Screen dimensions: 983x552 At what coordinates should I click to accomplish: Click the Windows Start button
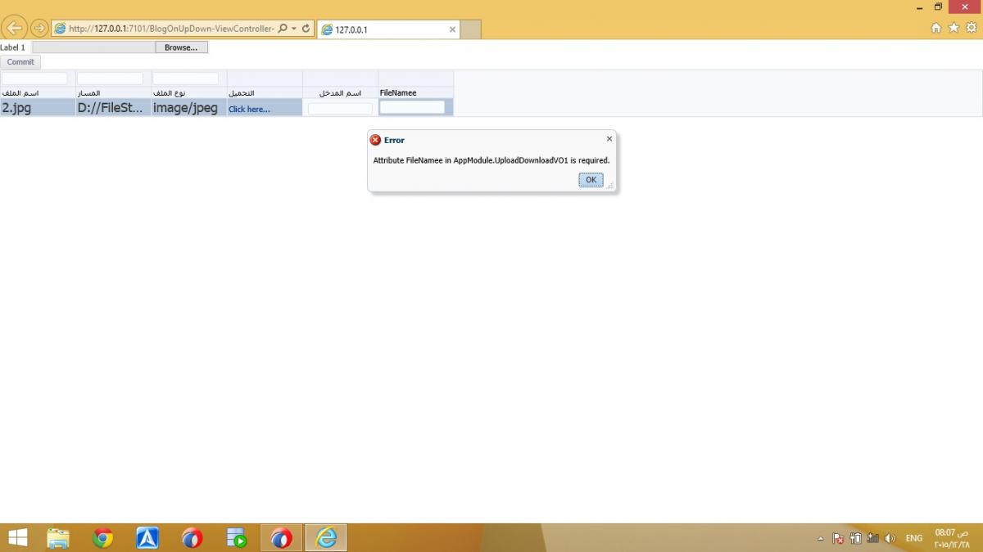(x=16, y=537)
